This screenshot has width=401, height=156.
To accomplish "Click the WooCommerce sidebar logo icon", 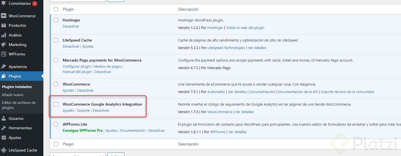I will (4, 16).
